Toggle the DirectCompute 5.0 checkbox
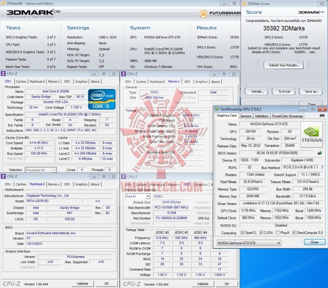This screenshot has width=328, height=288. pyautogui.click(x=294, y=232)
